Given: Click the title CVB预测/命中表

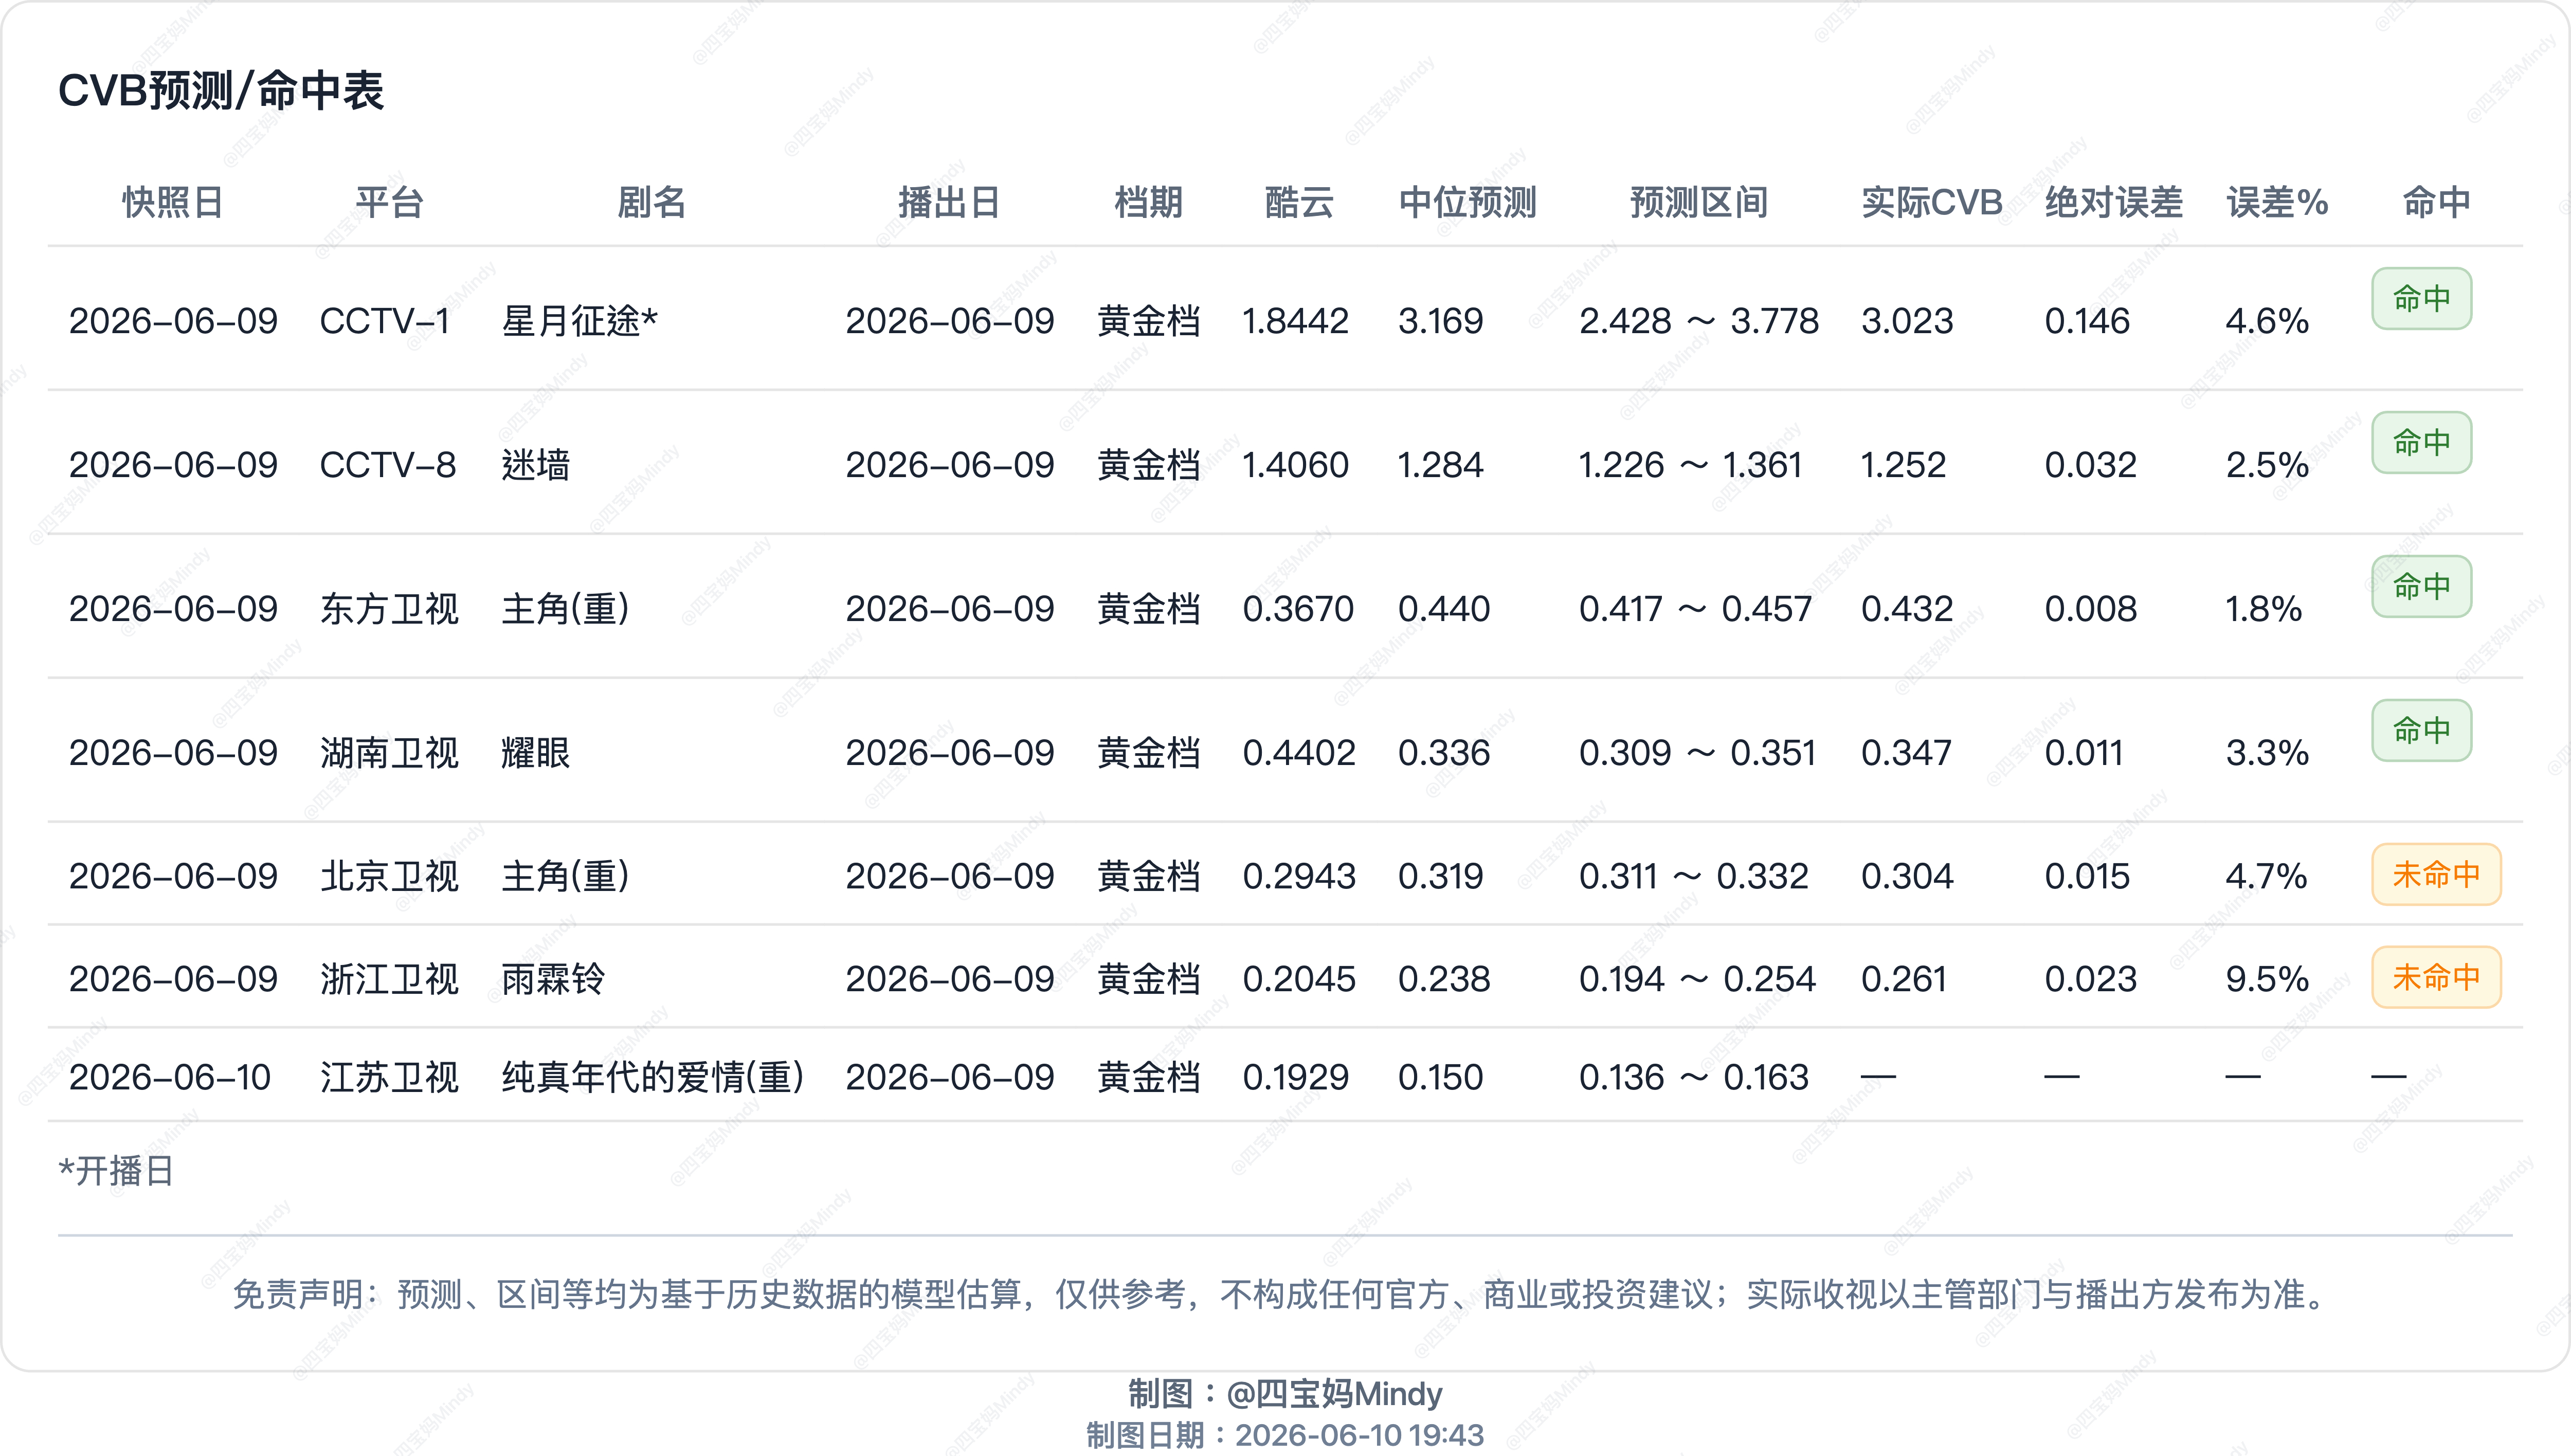Looking at the screenshot, I should 221,91.
